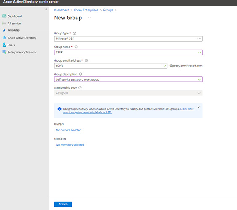The width and height of the screenshot is (237, 210).
Task: Open the Group type dropdown set to Microsoft 365
Action: 128,39
